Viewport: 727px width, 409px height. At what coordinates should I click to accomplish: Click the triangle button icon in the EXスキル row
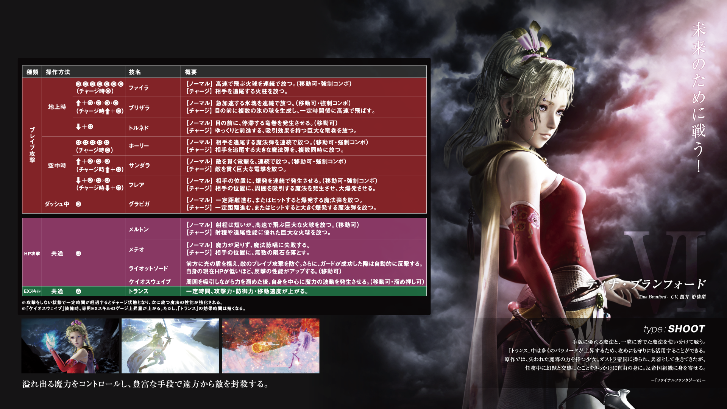[x=78, y=291]
